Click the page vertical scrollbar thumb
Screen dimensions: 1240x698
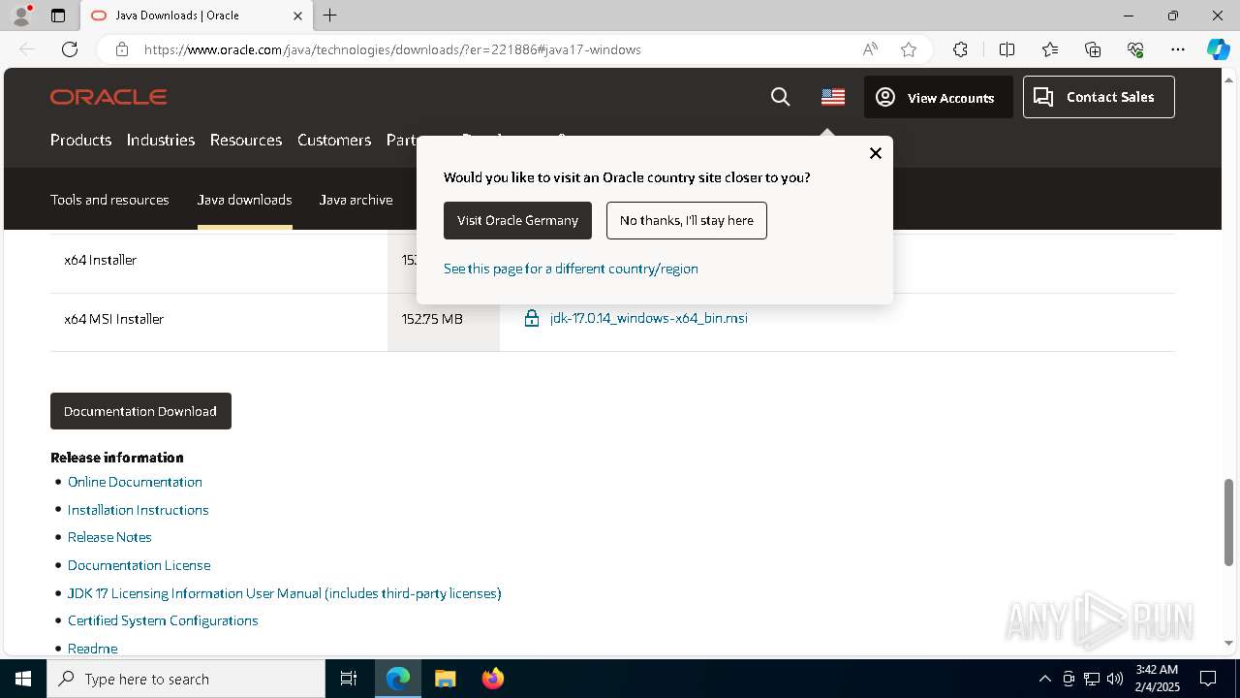click(x=1229, y=523)
